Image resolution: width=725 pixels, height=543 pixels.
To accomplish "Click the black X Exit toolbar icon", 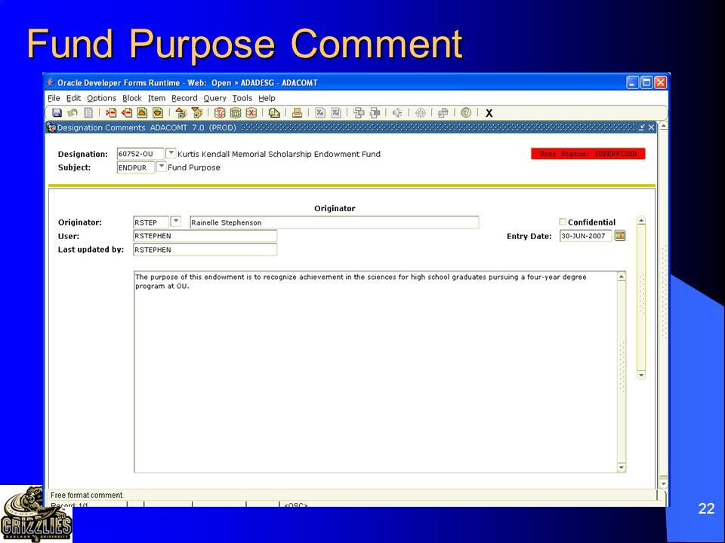I will click(x=489, y=113).
